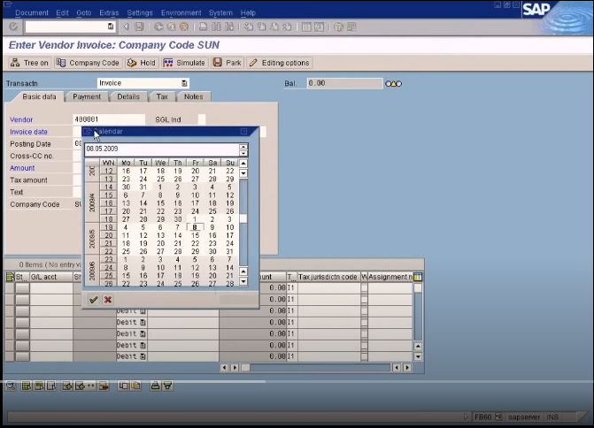Screen dimensions: 594x428
Task: Increase calendar date with up spinner arrow
Action: 243,147
